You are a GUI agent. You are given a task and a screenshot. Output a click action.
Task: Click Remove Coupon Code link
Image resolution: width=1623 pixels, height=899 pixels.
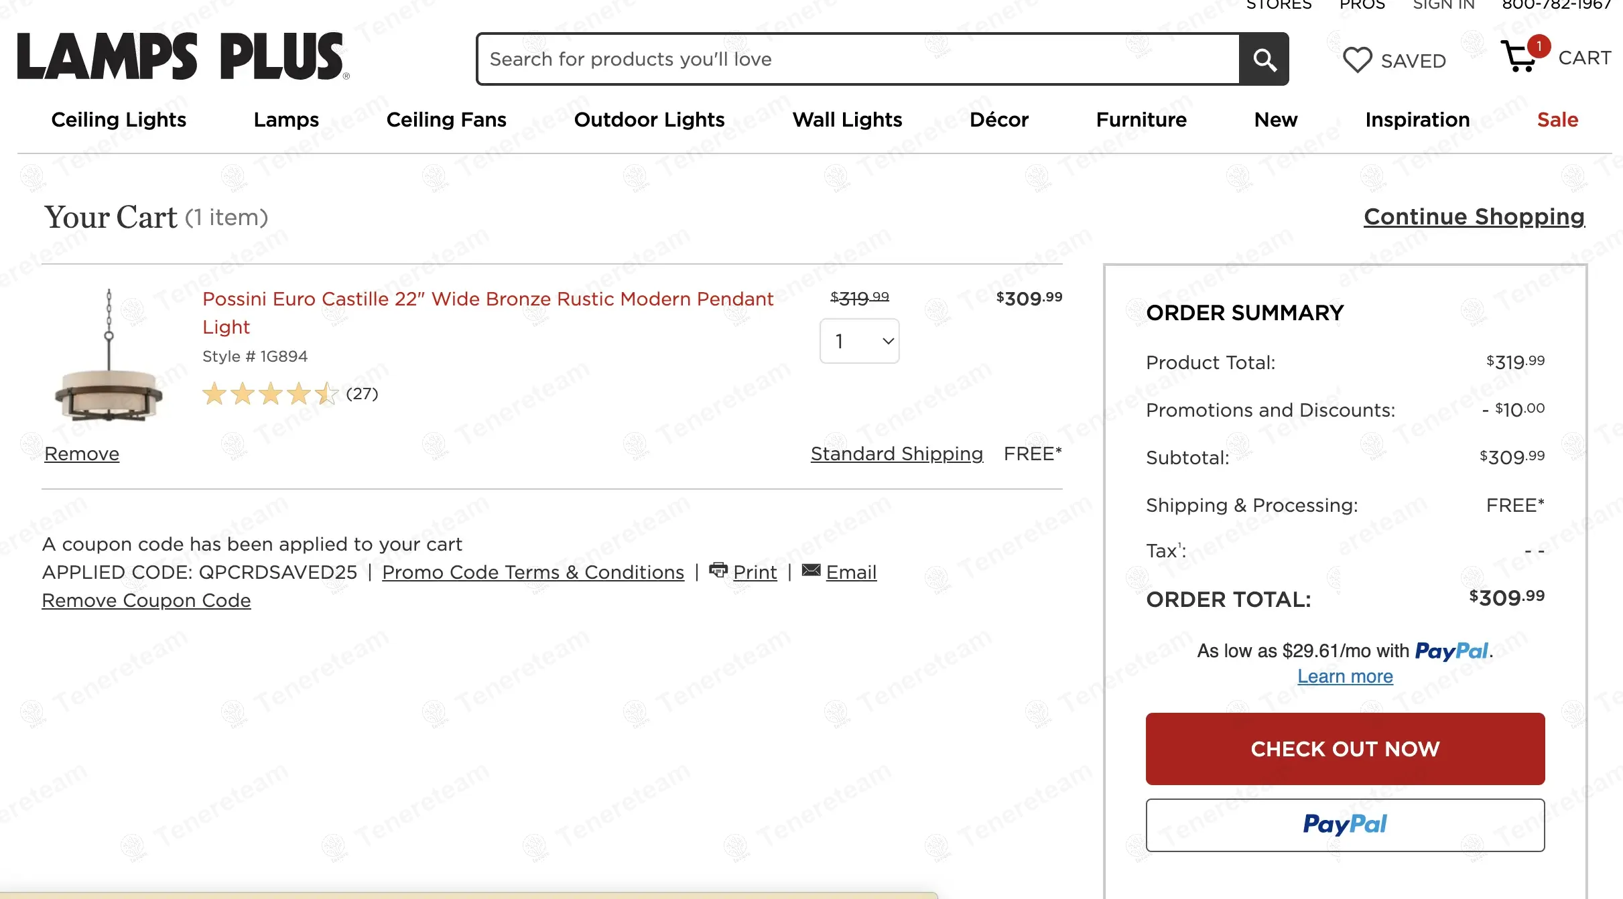(146, 601)
